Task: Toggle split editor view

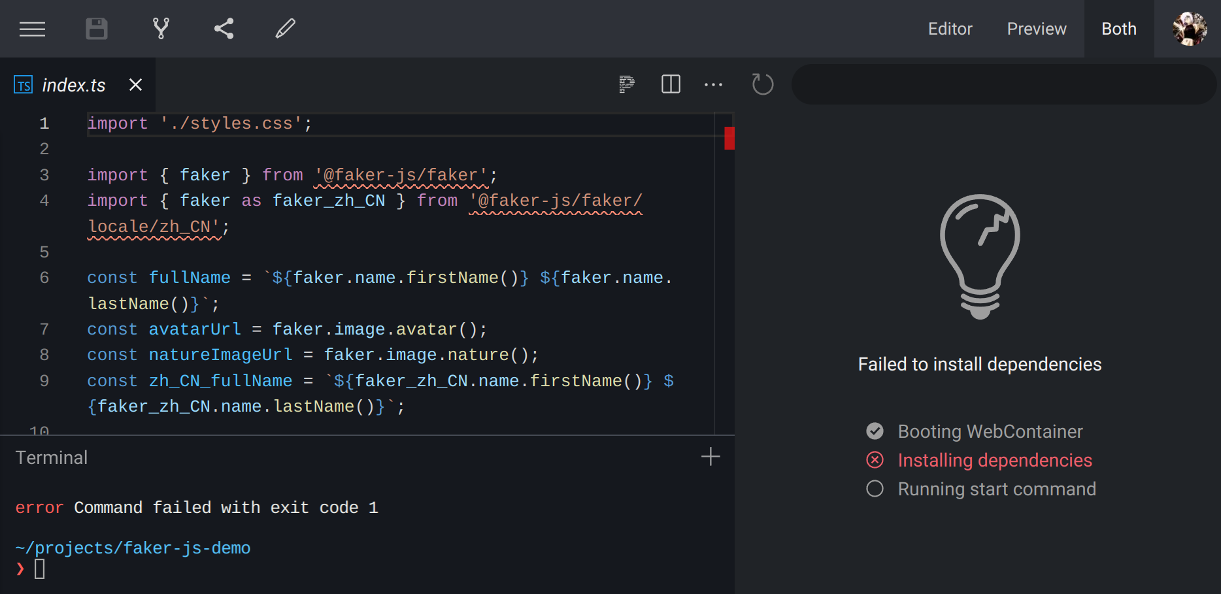Action: pos(670,84)
